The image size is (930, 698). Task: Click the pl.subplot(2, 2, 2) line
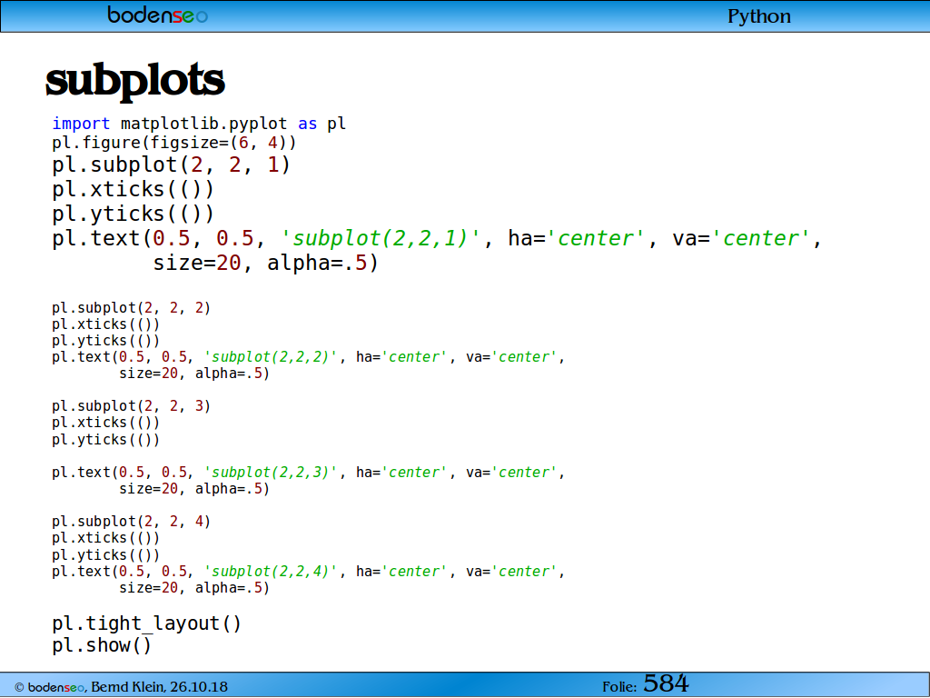[131, 308]
